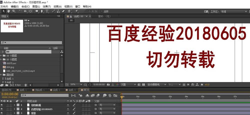Viewport: 250px width, 115px height.
Task: Select the Pan Behind anchor point tool
Action: click(x=30, y=11)
